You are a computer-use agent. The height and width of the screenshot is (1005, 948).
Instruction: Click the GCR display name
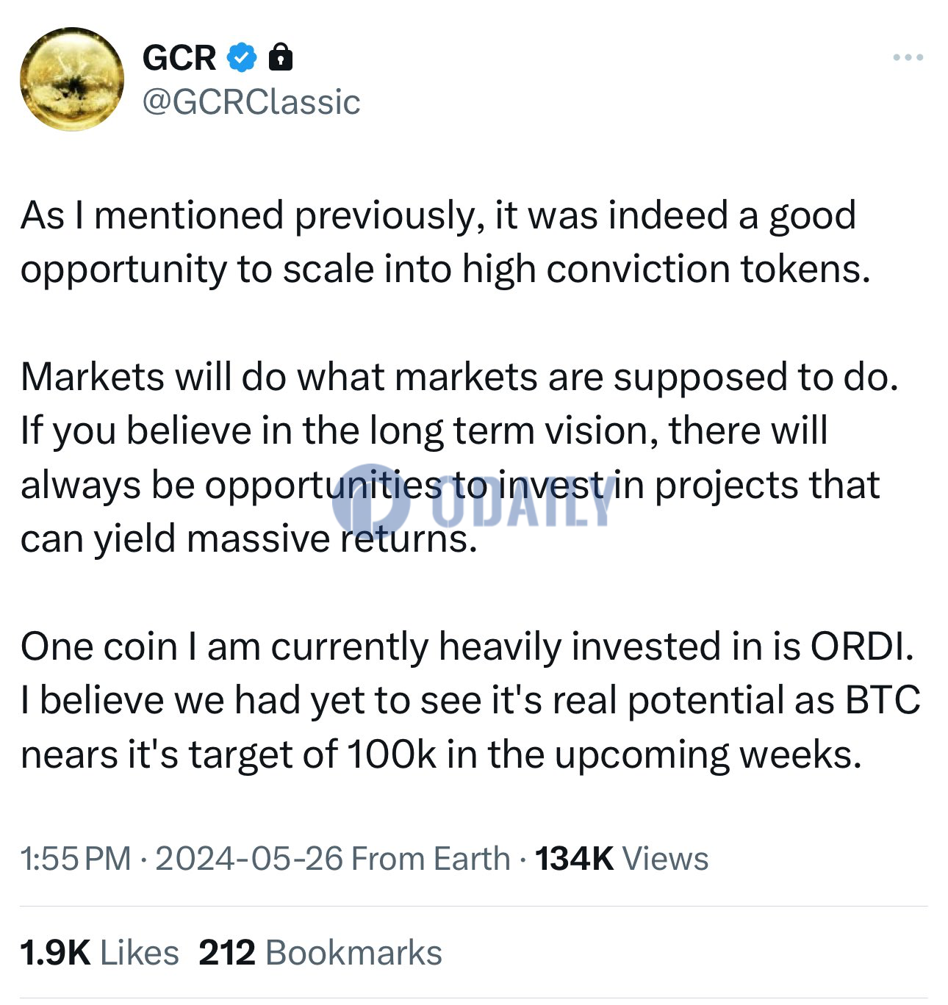[179, 57]
